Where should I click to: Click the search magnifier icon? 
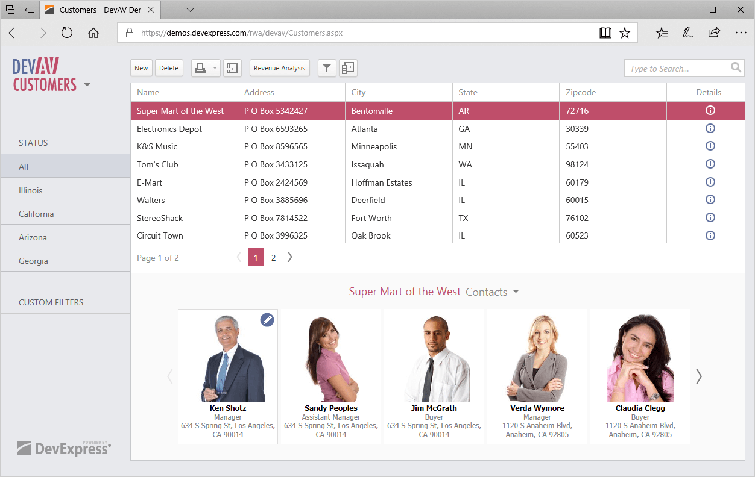click(x=736, y=68)
